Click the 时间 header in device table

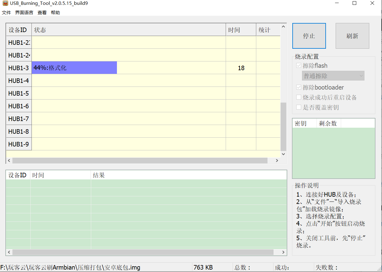pos(241,30)
